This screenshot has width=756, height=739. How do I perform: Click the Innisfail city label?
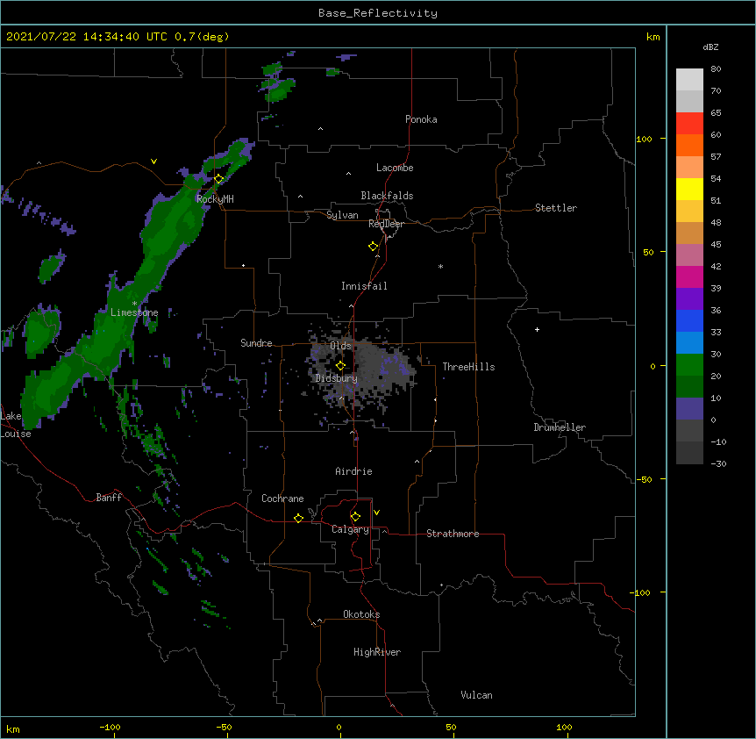[364, 286]
